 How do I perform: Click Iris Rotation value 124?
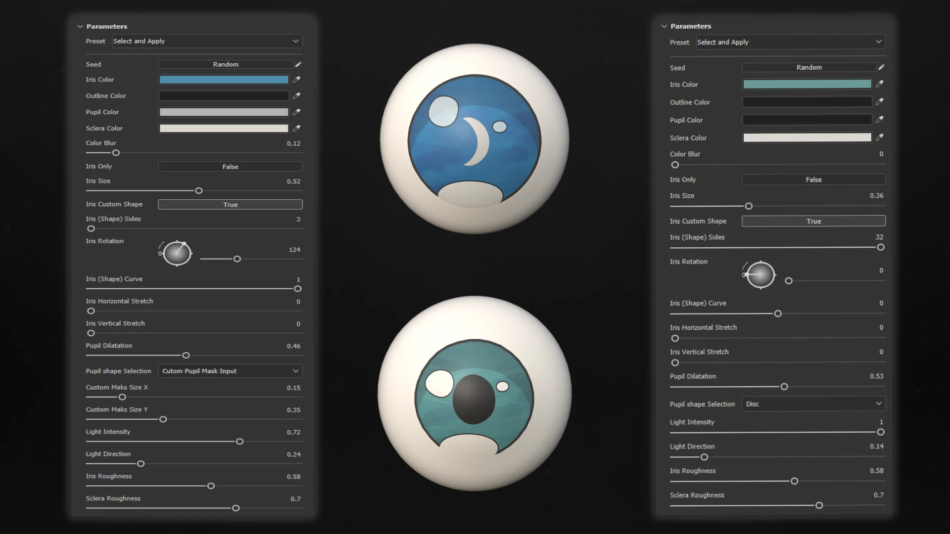(294, 250)
